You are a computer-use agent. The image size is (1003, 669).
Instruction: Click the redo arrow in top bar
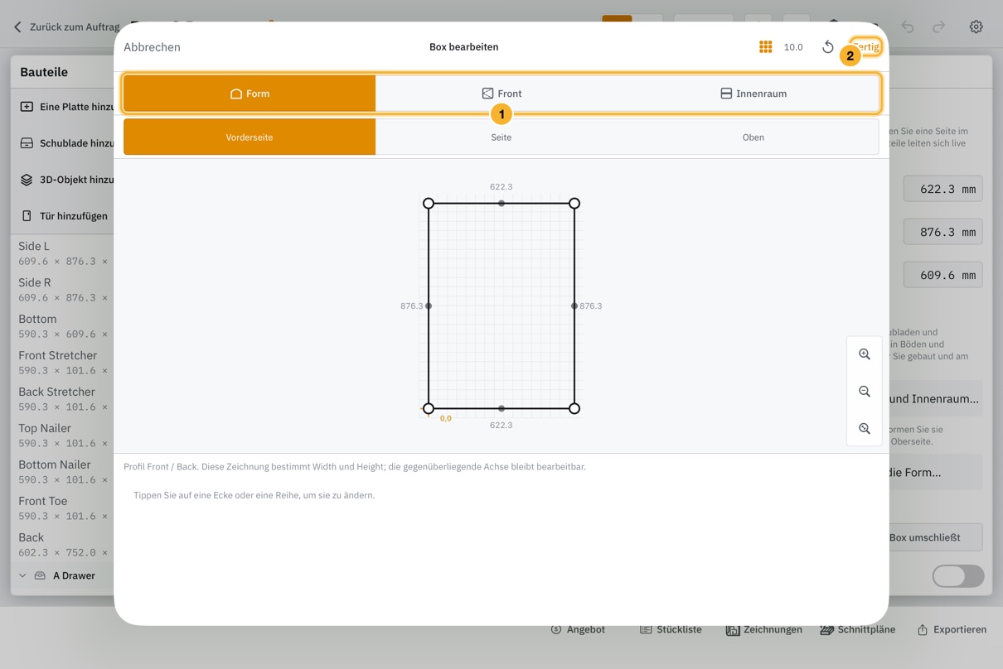(x=938, y=26)
